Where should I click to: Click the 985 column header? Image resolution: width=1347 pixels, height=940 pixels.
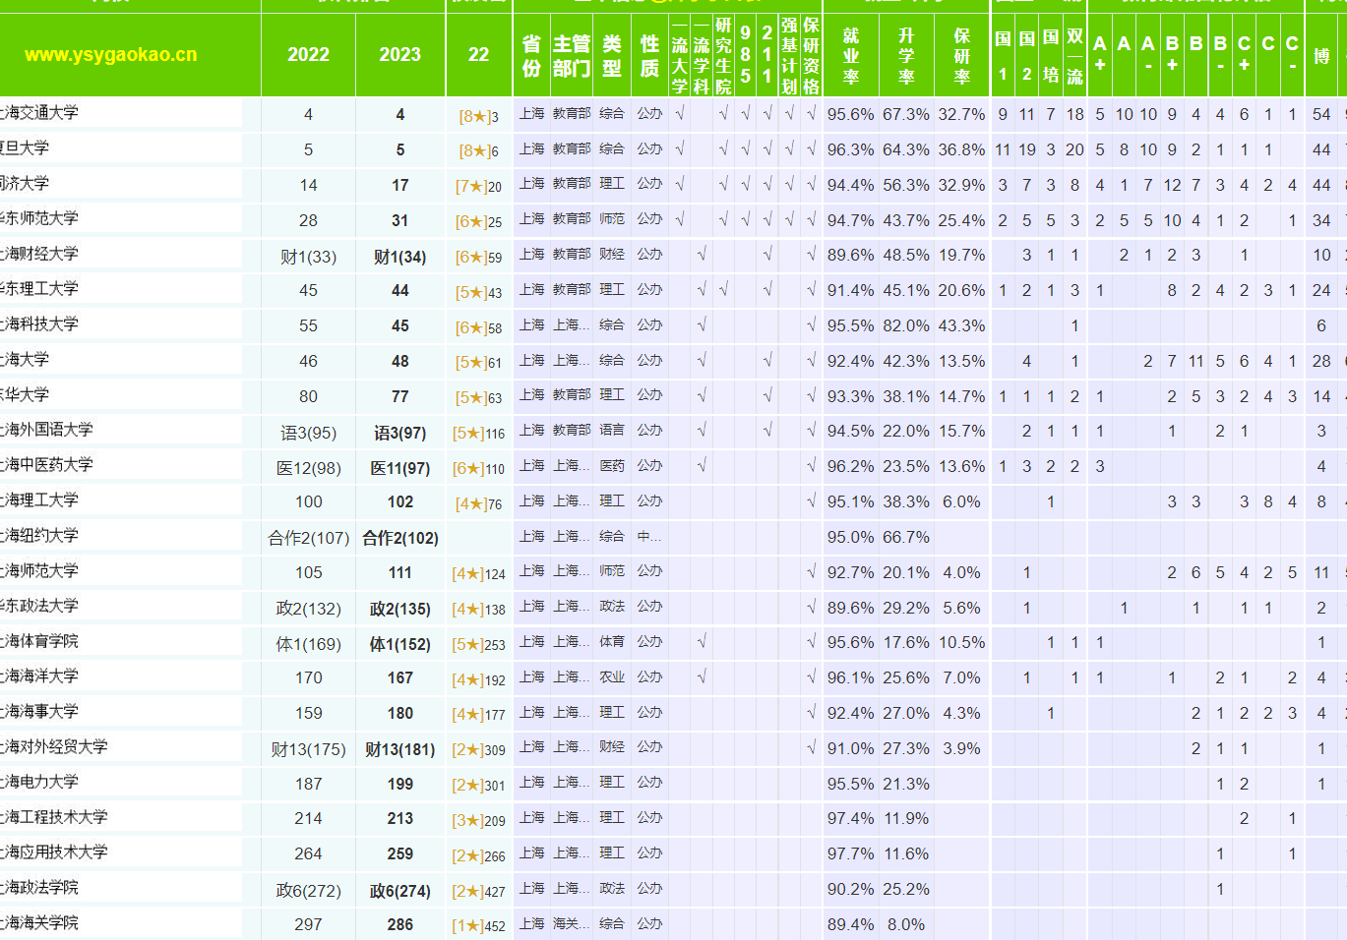pyautogui.click(x=747, y=55)
